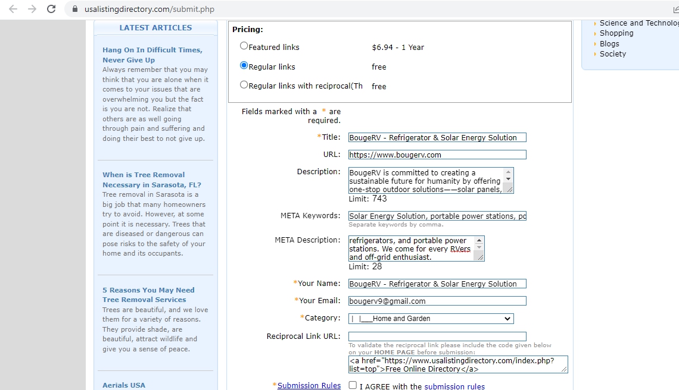Select the Featured links radio option

(x=244, y=46)
